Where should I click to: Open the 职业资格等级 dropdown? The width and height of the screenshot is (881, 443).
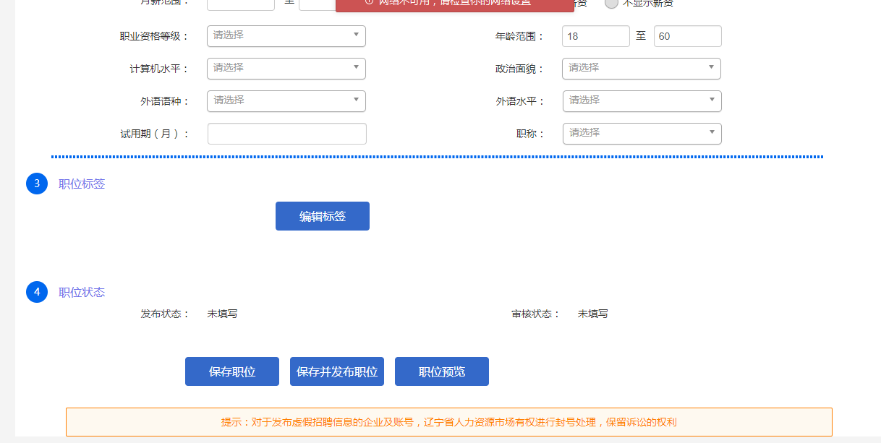pyautogui.click(x=286, y=36)
